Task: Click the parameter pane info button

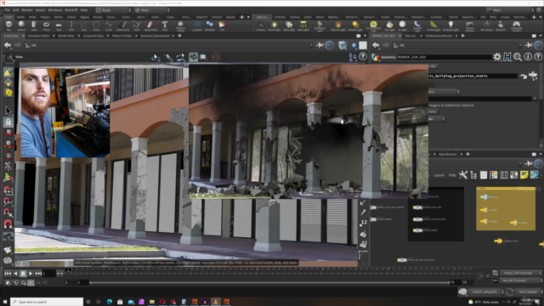Action: (x=528, y=57)
